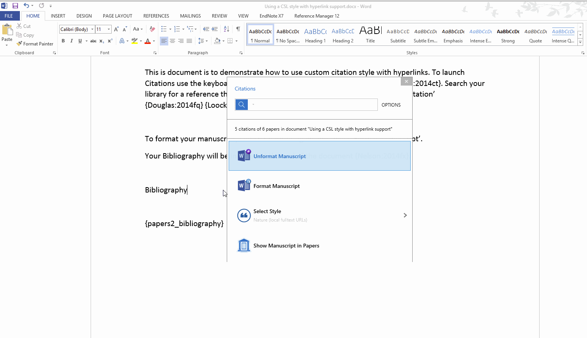The width and height of the screenshot is (587, 338).
Task: Click the Sort A-Z icon
Action: [226, 29]
